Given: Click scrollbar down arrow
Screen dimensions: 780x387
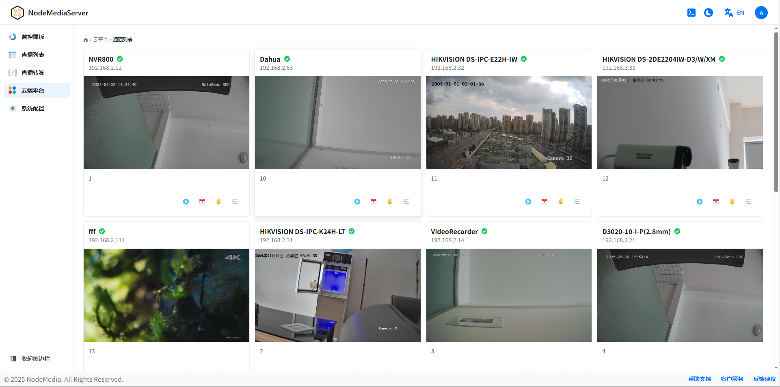Looking at the screenshot, I should coord(776,368).
